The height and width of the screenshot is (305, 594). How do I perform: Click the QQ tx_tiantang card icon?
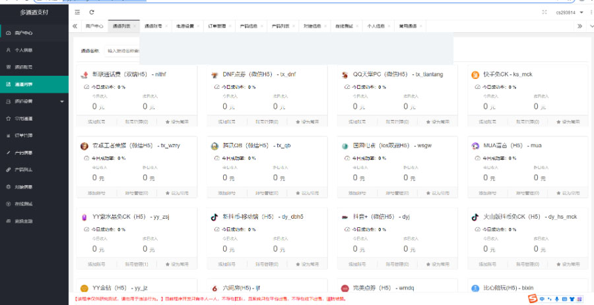point(345,75)
